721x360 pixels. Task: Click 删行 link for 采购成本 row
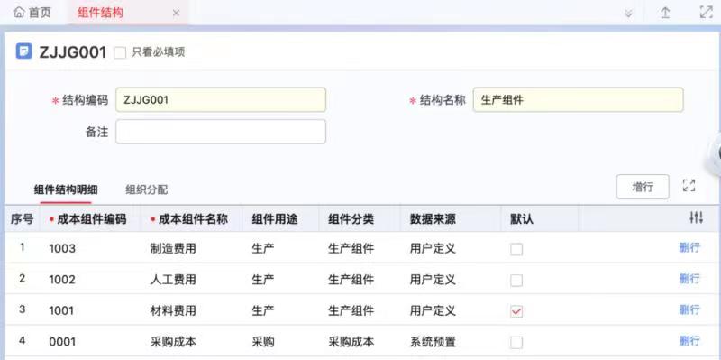pos(689,341)
